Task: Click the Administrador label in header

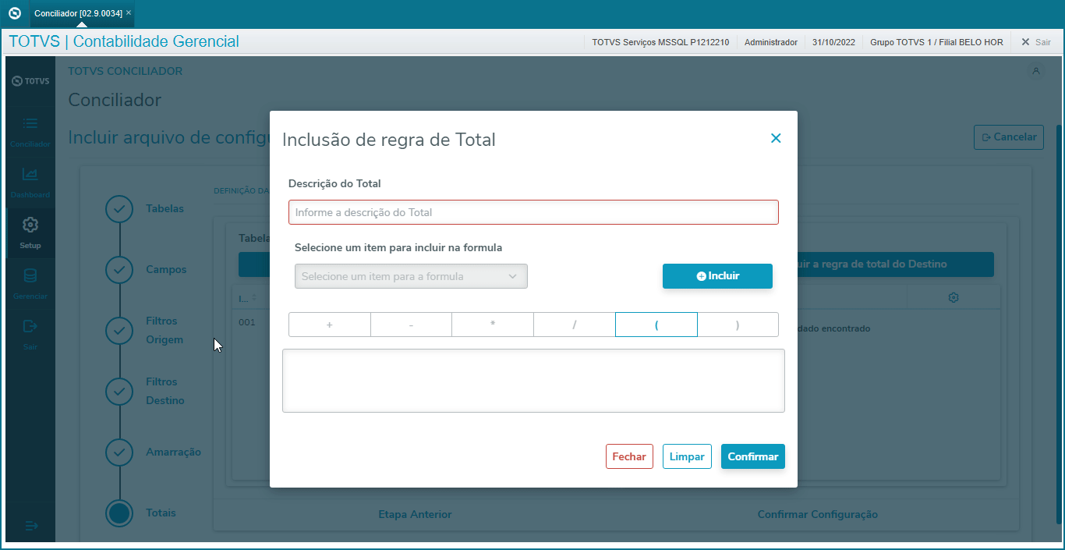Action: pyautogui.click(x=771, y=42)
